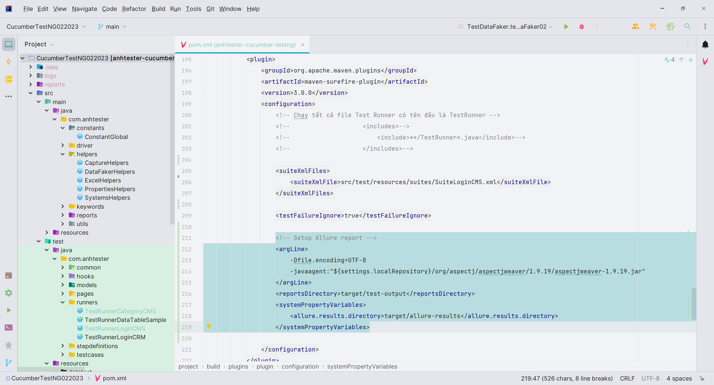This screenshot has width=714, height=385.
Task: Open Code With Me people icon
Action: pos(635,27)
